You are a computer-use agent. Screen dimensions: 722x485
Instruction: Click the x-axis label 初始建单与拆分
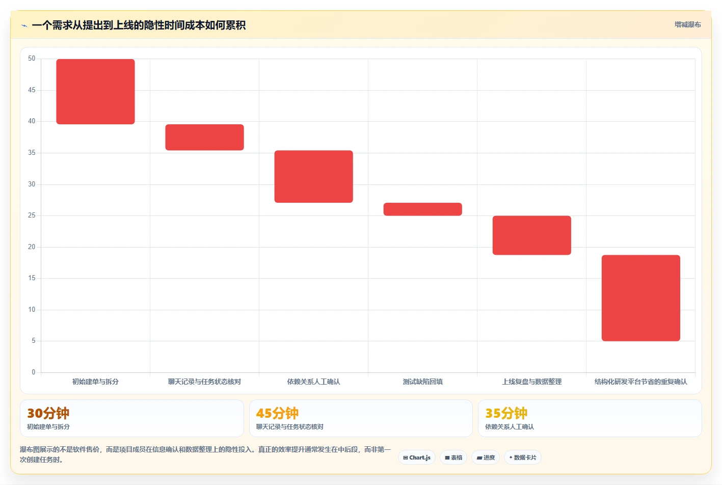pyautogui.click(x=95, y=382)
